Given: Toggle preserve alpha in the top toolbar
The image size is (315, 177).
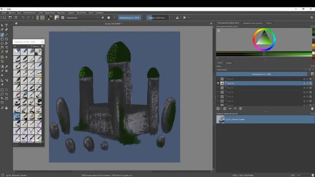Looking at the screenshot, I should pyautogui.click(x=109, y=18).
